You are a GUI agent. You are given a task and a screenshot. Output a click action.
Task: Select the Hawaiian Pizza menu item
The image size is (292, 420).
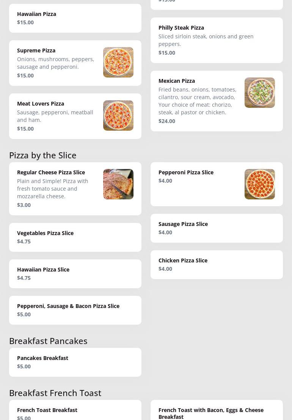(75, 18)
